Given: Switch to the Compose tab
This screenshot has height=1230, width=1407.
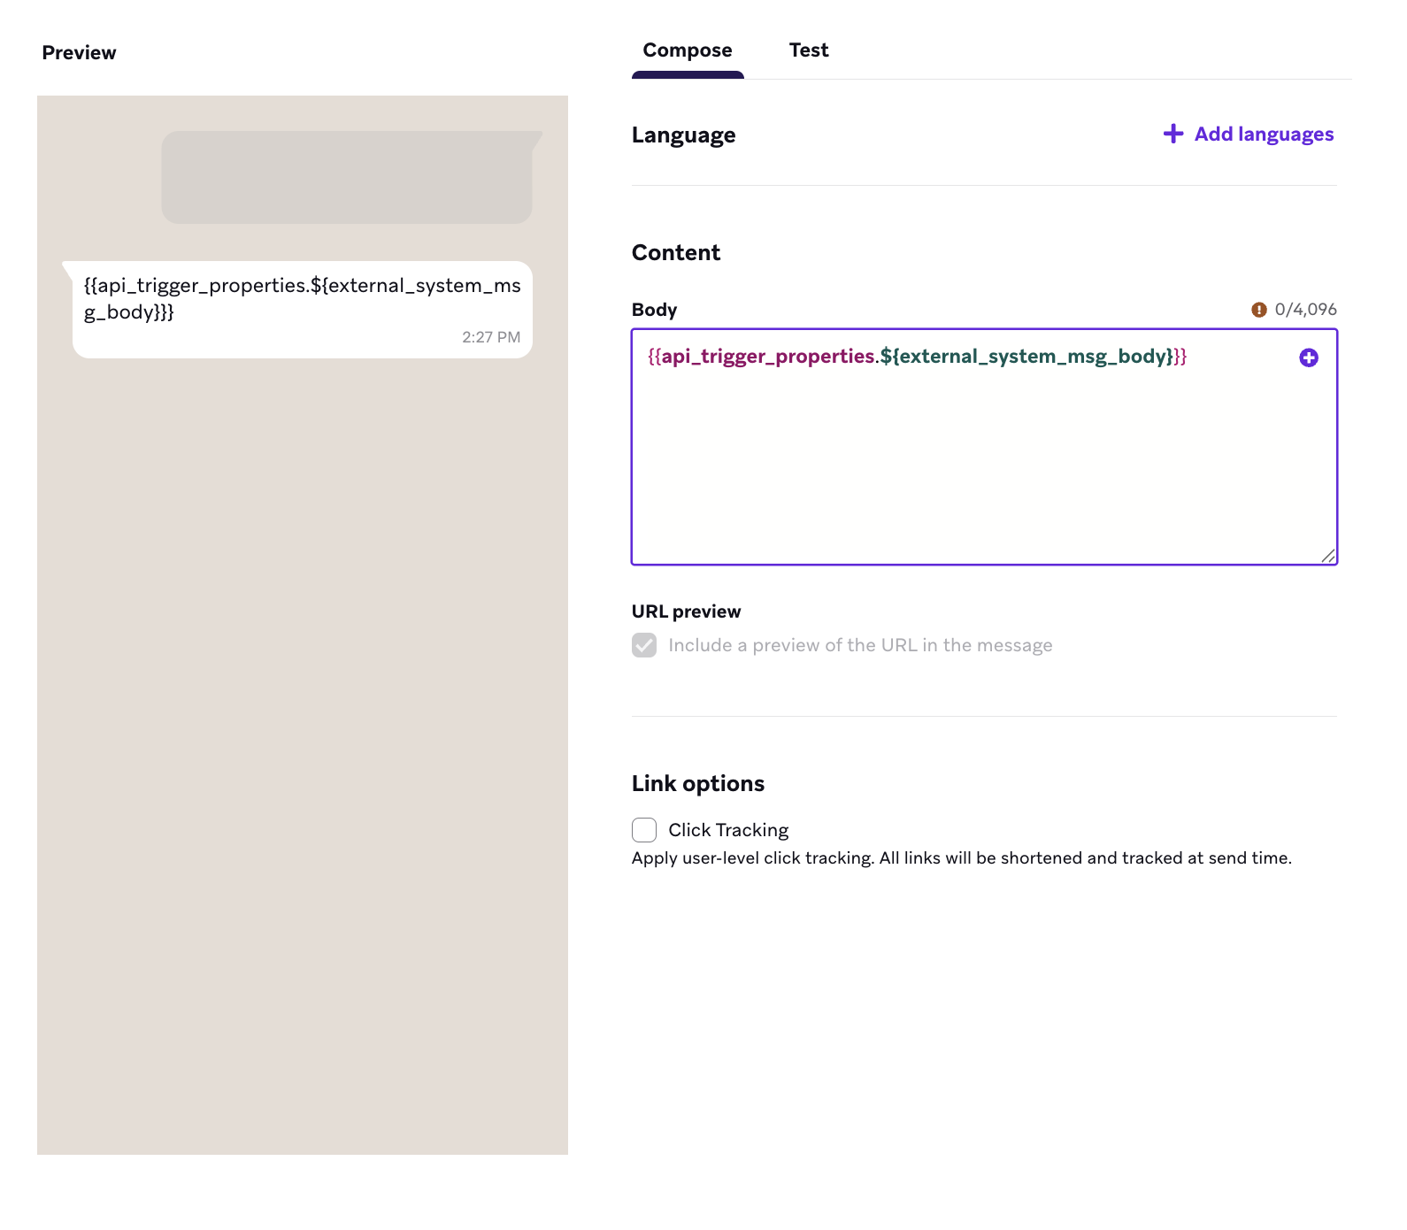Looking at the screenshot, I should click(688, 50).
